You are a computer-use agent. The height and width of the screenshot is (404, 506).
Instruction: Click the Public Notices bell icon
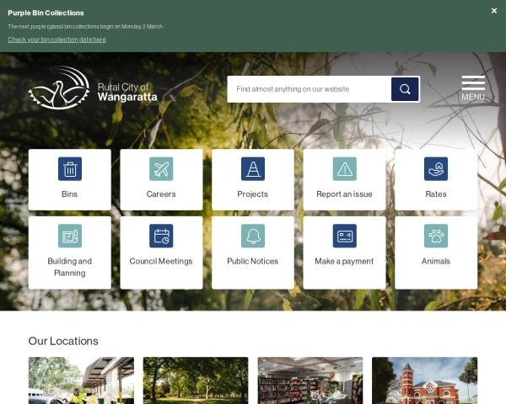tap(253, 237)
